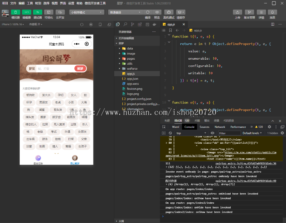Click the dream search input in simulator
The image size is (286, 223).
55,69
